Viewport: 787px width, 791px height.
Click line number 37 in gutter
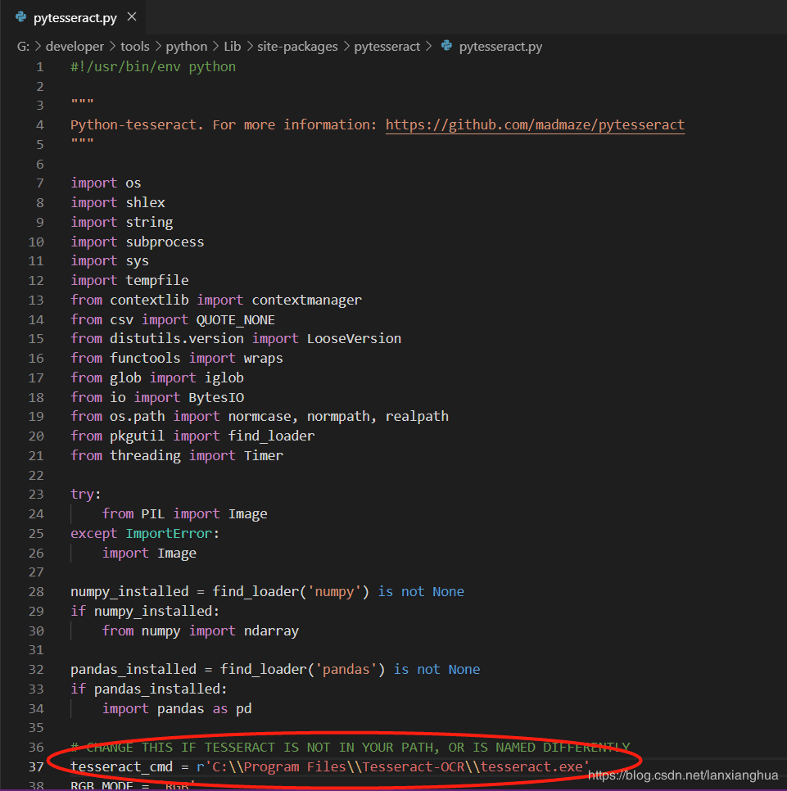click(36, 766)
